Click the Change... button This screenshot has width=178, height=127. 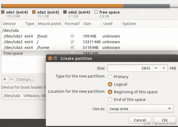pos(25,79)
